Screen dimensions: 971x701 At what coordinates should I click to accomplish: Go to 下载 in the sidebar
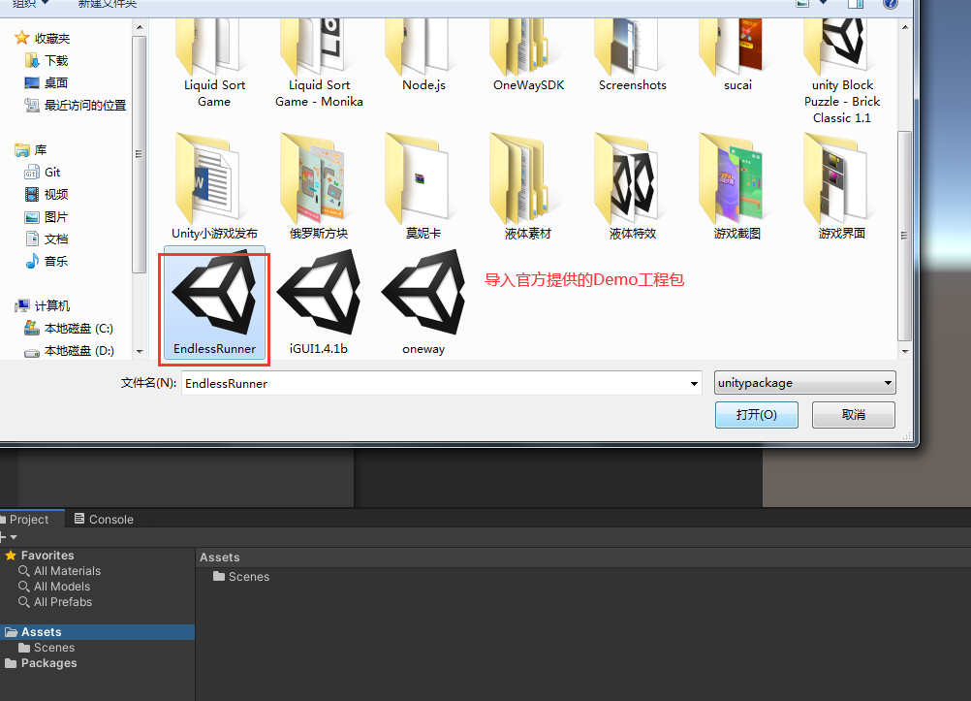(x=47, y=61)
